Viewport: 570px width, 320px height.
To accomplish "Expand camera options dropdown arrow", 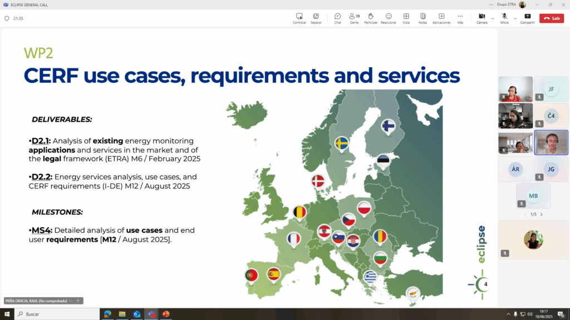I will 493,18.
